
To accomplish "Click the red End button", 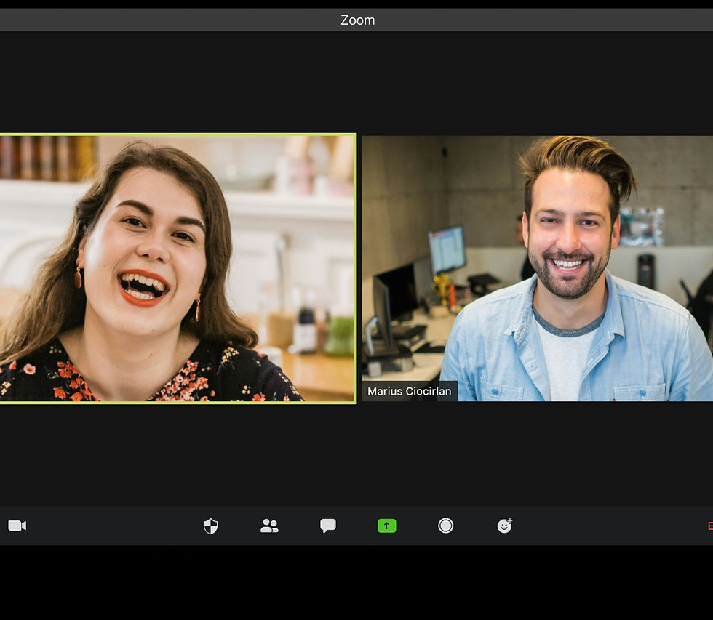I will [710, 526].
